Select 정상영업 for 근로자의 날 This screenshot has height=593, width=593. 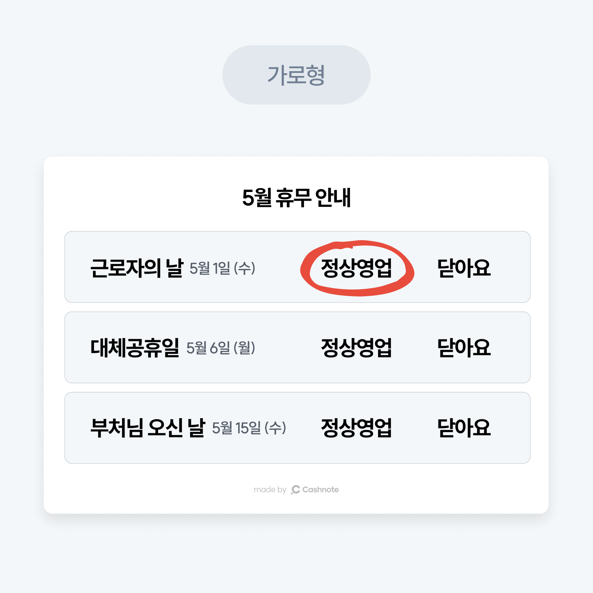[356, 268]
